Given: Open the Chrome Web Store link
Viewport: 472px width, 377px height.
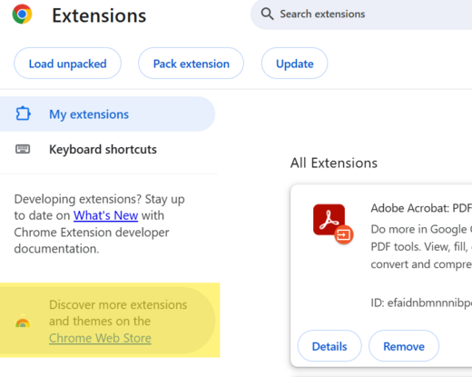Looking at the screenshot, I should 100,338.
